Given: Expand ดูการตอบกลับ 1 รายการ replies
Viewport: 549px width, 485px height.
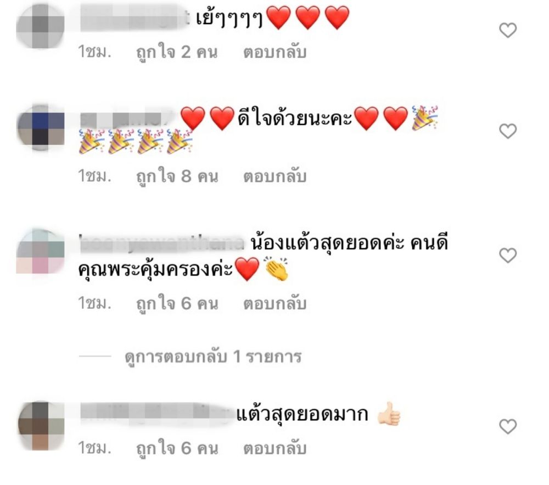Looking at the screenshot, I should point(213,357).
